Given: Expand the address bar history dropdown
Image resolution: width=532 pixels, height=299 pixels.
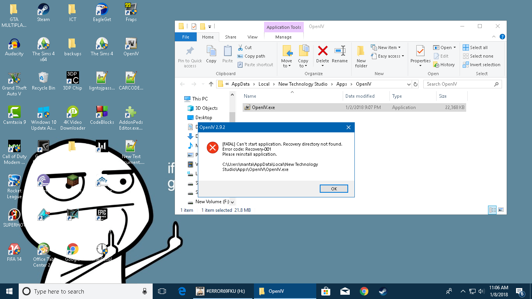Looking at the screenshot, I should click(x=409, y=84).
